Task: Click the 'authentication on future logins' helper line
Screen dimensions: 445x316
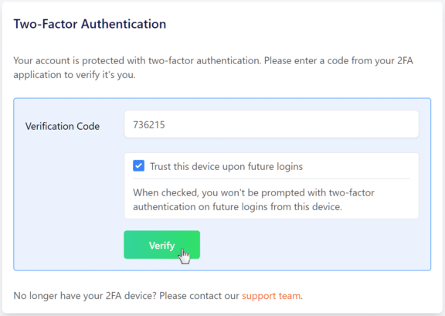Action: point(237,207)
